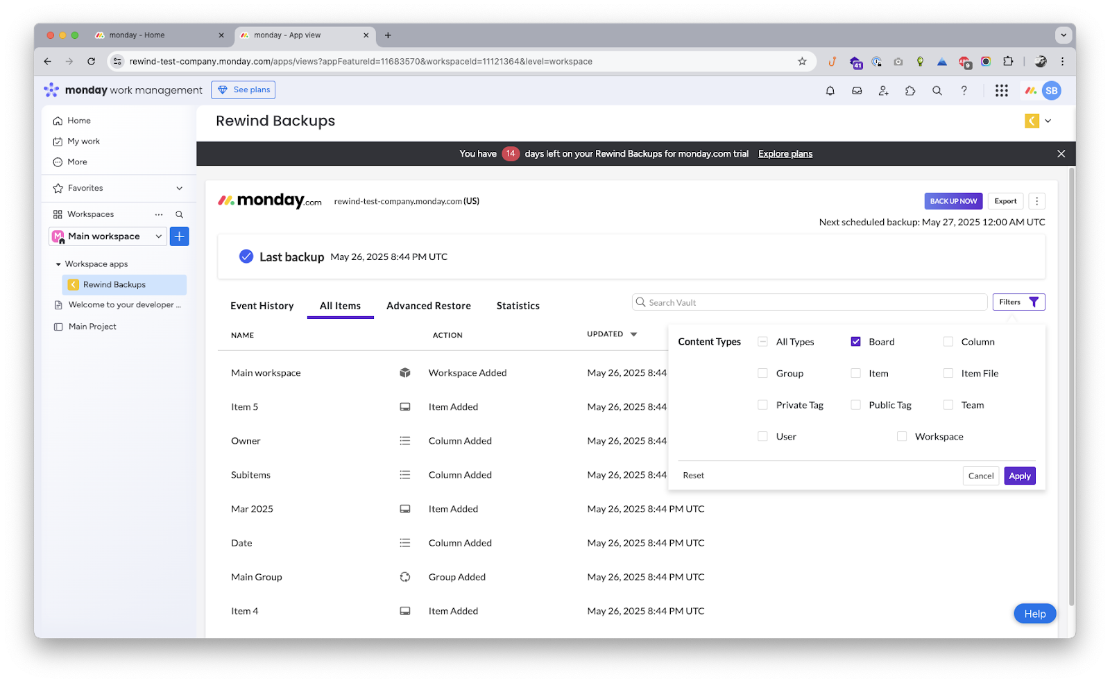Dismiss the trial banner with X

coord(1061,154)
